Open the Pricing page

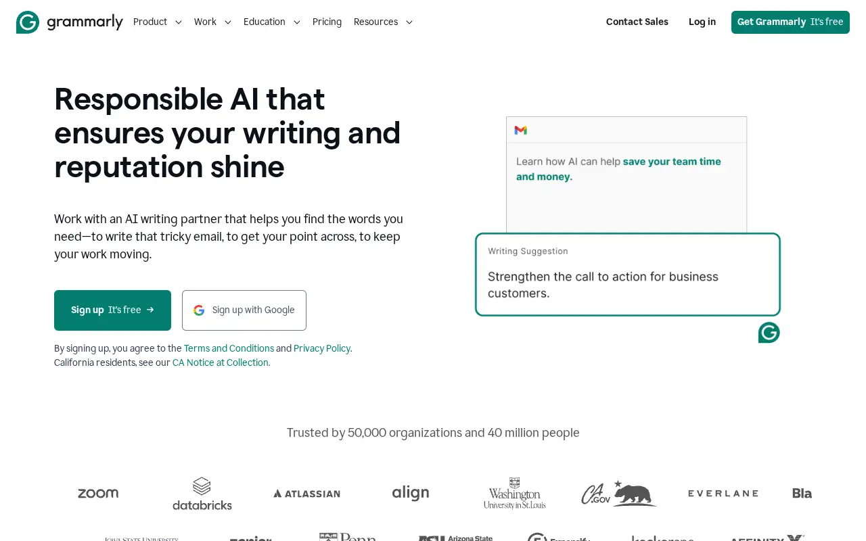(327, 22)
